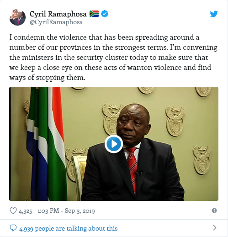
Task: Click the Cyril Ramaphosa display name
Action: [58, 14]
